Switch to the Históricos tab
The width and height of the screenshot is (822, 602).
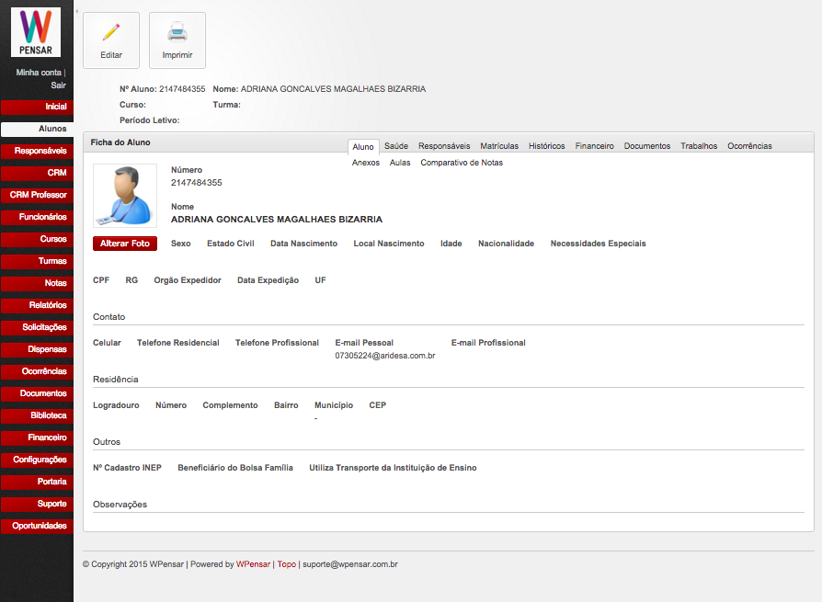click(547, 146)
